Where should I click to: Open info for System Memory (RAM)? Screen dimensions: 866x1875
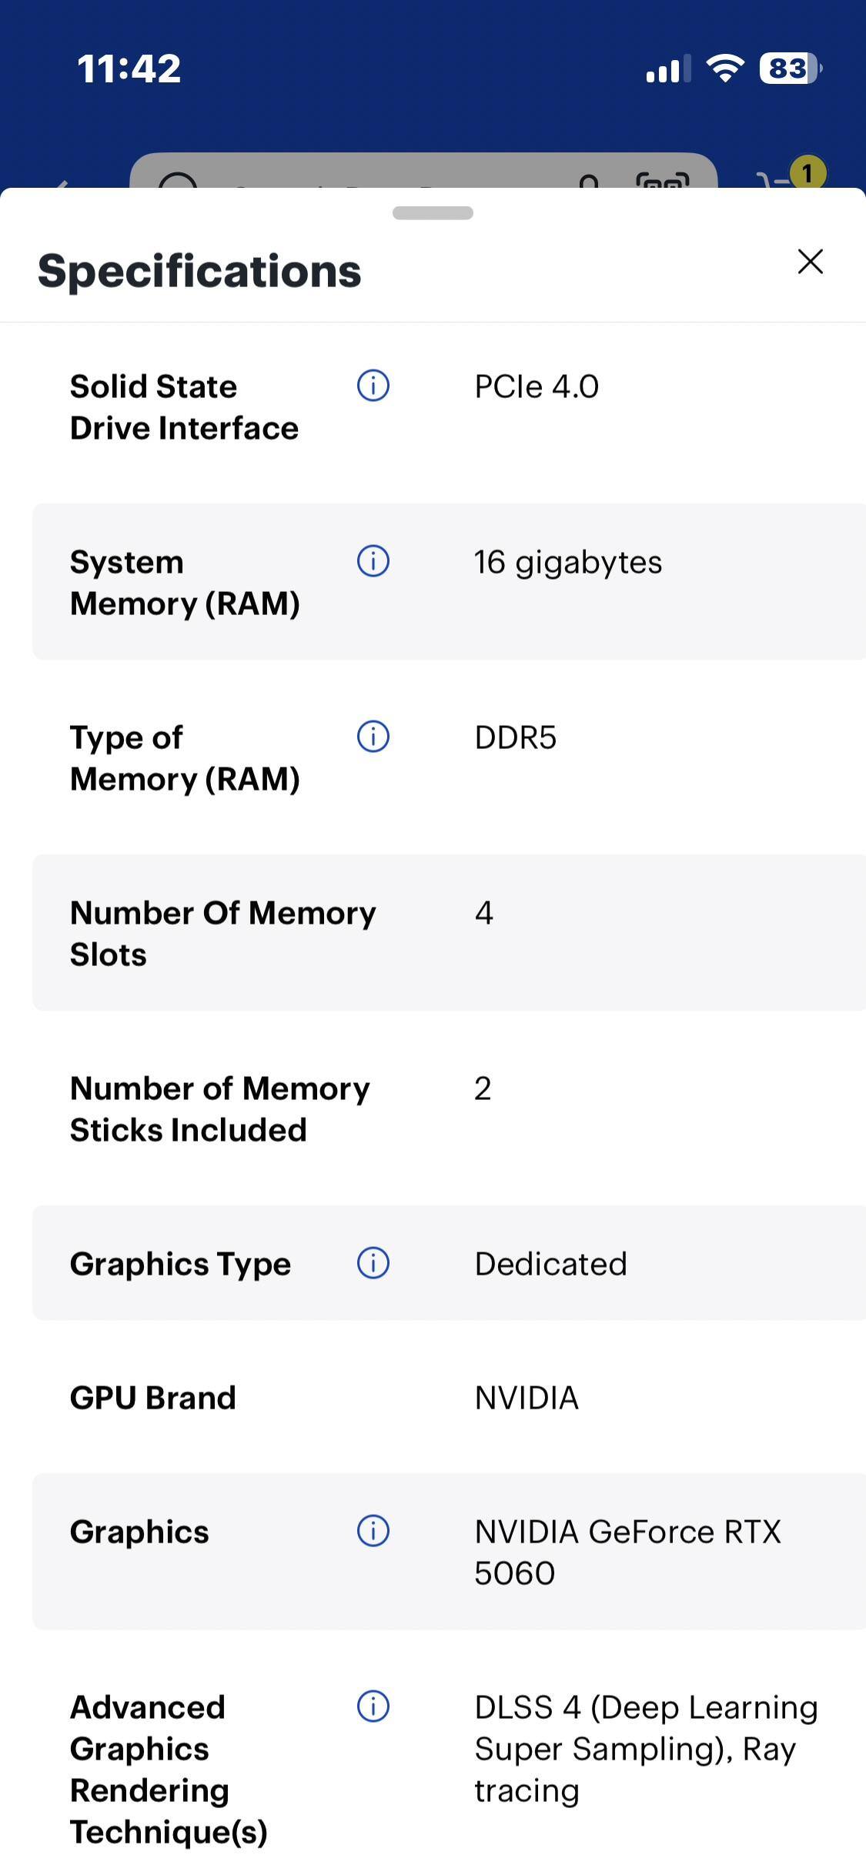point(373,561)
